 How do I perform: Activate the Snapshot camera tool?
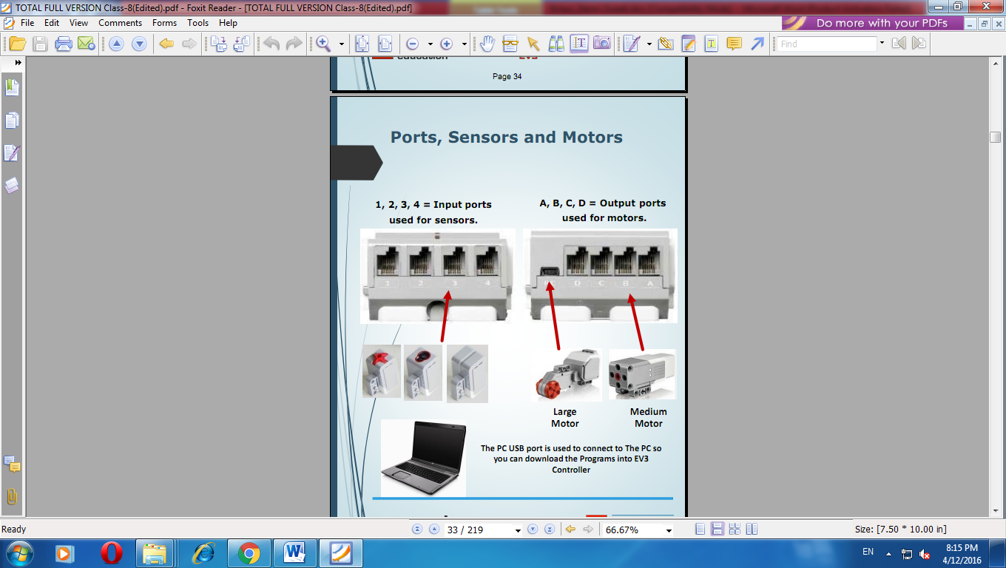coord(602,44)
